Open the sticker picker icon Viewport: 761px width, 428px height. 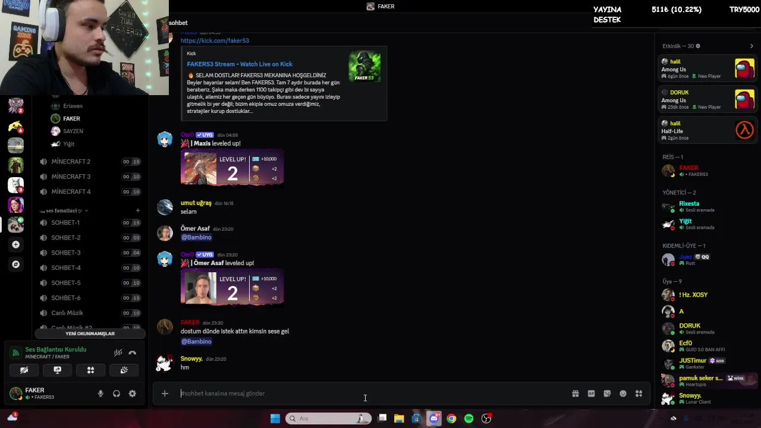(607, 394)
